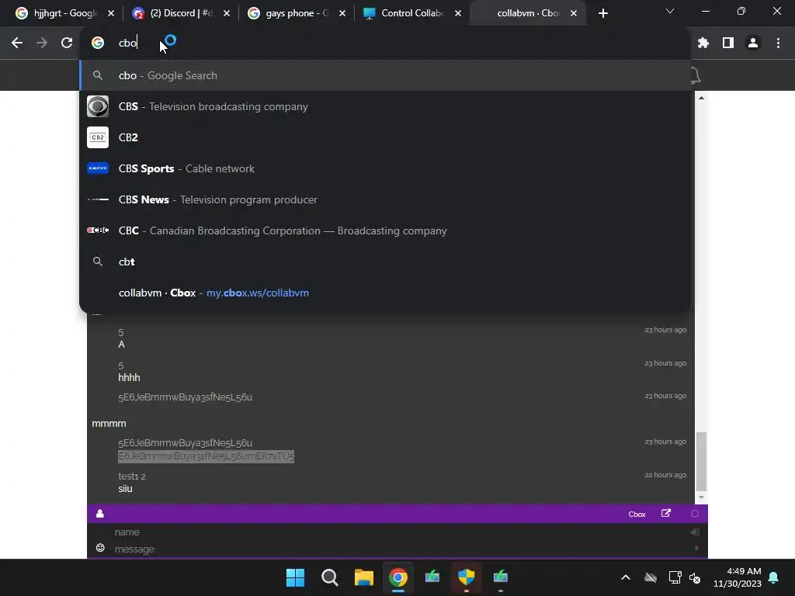Viewport: 795px width, 596px height.
Task: Reload the page with the refresh icon
Action: coord(67,43)
